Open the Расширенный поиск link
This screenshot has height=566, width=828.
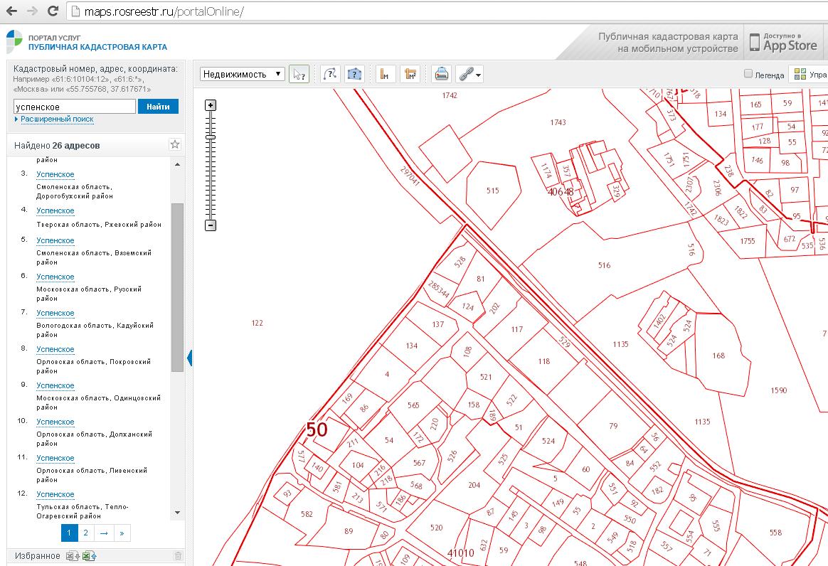click(x=57, y=119)
